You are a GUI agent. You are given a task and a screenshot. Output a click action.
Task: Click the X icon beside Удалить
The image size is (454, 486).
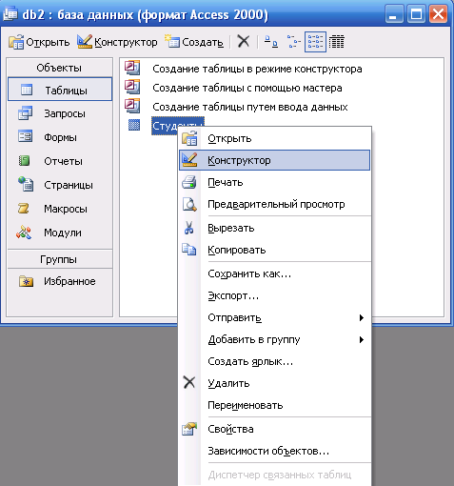(x=189, y=383)
